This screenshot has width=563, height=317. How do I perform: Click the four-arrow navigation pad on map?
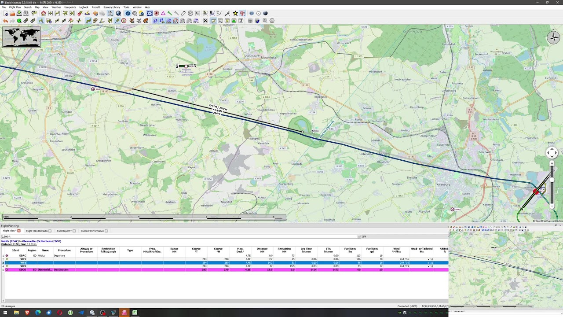[552, 153]
